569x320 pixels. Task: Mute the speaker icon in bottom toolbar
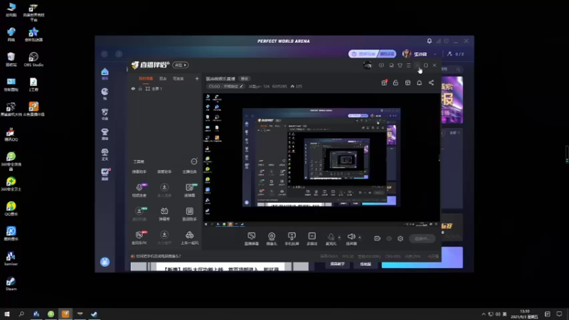point(351,238)
